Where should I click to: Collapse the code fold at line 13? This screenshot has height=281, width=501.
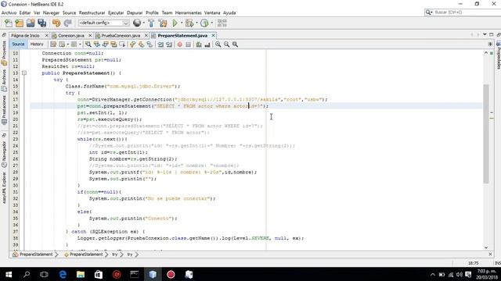click(24, 73)
